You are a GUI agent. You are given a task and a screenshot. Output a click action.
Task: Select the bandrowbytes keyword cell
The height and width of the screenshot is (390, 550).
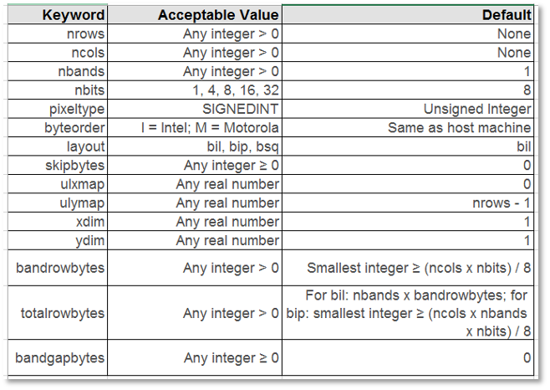(61, 269)
